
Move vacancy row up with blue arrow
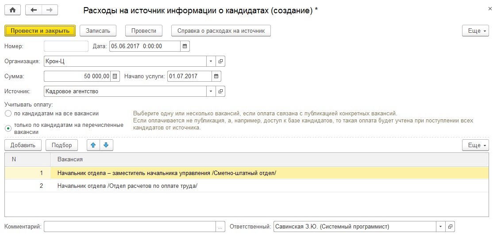pyautogui.click(x=93, y=145)
